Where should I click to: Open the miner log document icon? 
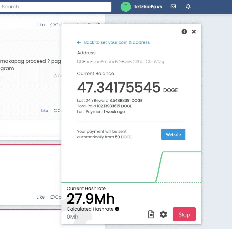[x=151, y=214]
